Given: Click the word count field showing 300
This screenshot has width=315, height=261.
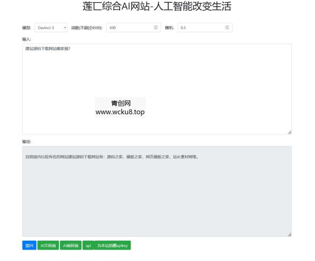Looking at the screenshot, I should point(134,28).
